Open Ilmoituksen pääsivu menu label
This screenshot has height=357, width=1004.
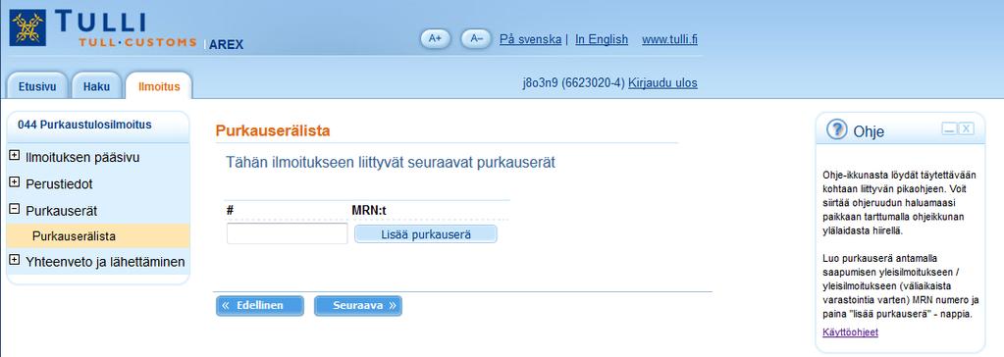[82, 157]
